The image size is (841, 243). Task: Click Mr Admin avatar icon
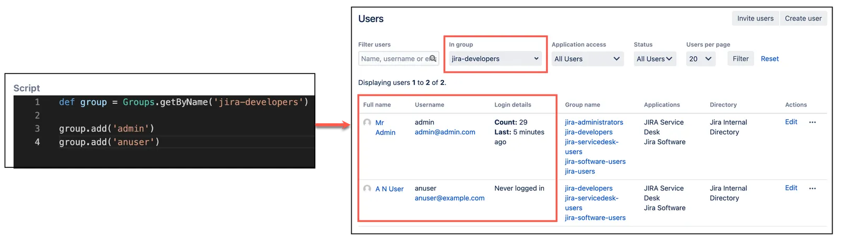click(x=367, y=122)
